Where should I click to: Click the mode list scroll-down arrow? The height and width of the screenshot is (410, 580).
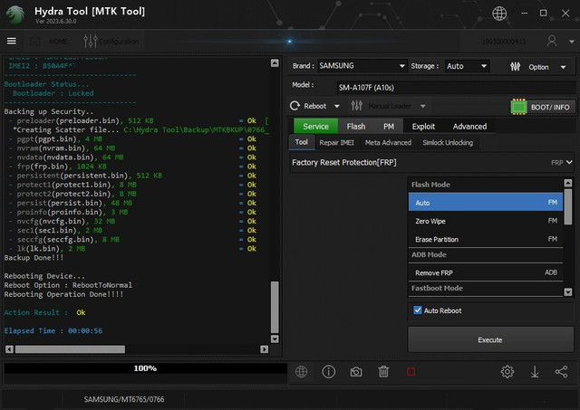568,292
